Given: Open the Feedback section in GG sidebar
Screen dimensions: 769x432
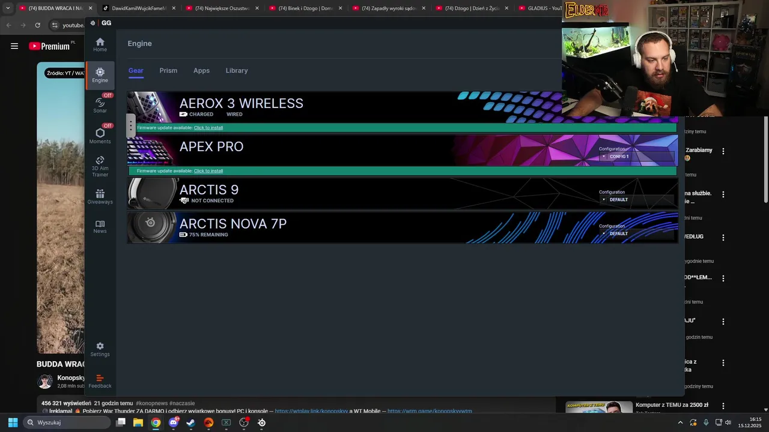Looking at the screenshot, I should (100, 381).
